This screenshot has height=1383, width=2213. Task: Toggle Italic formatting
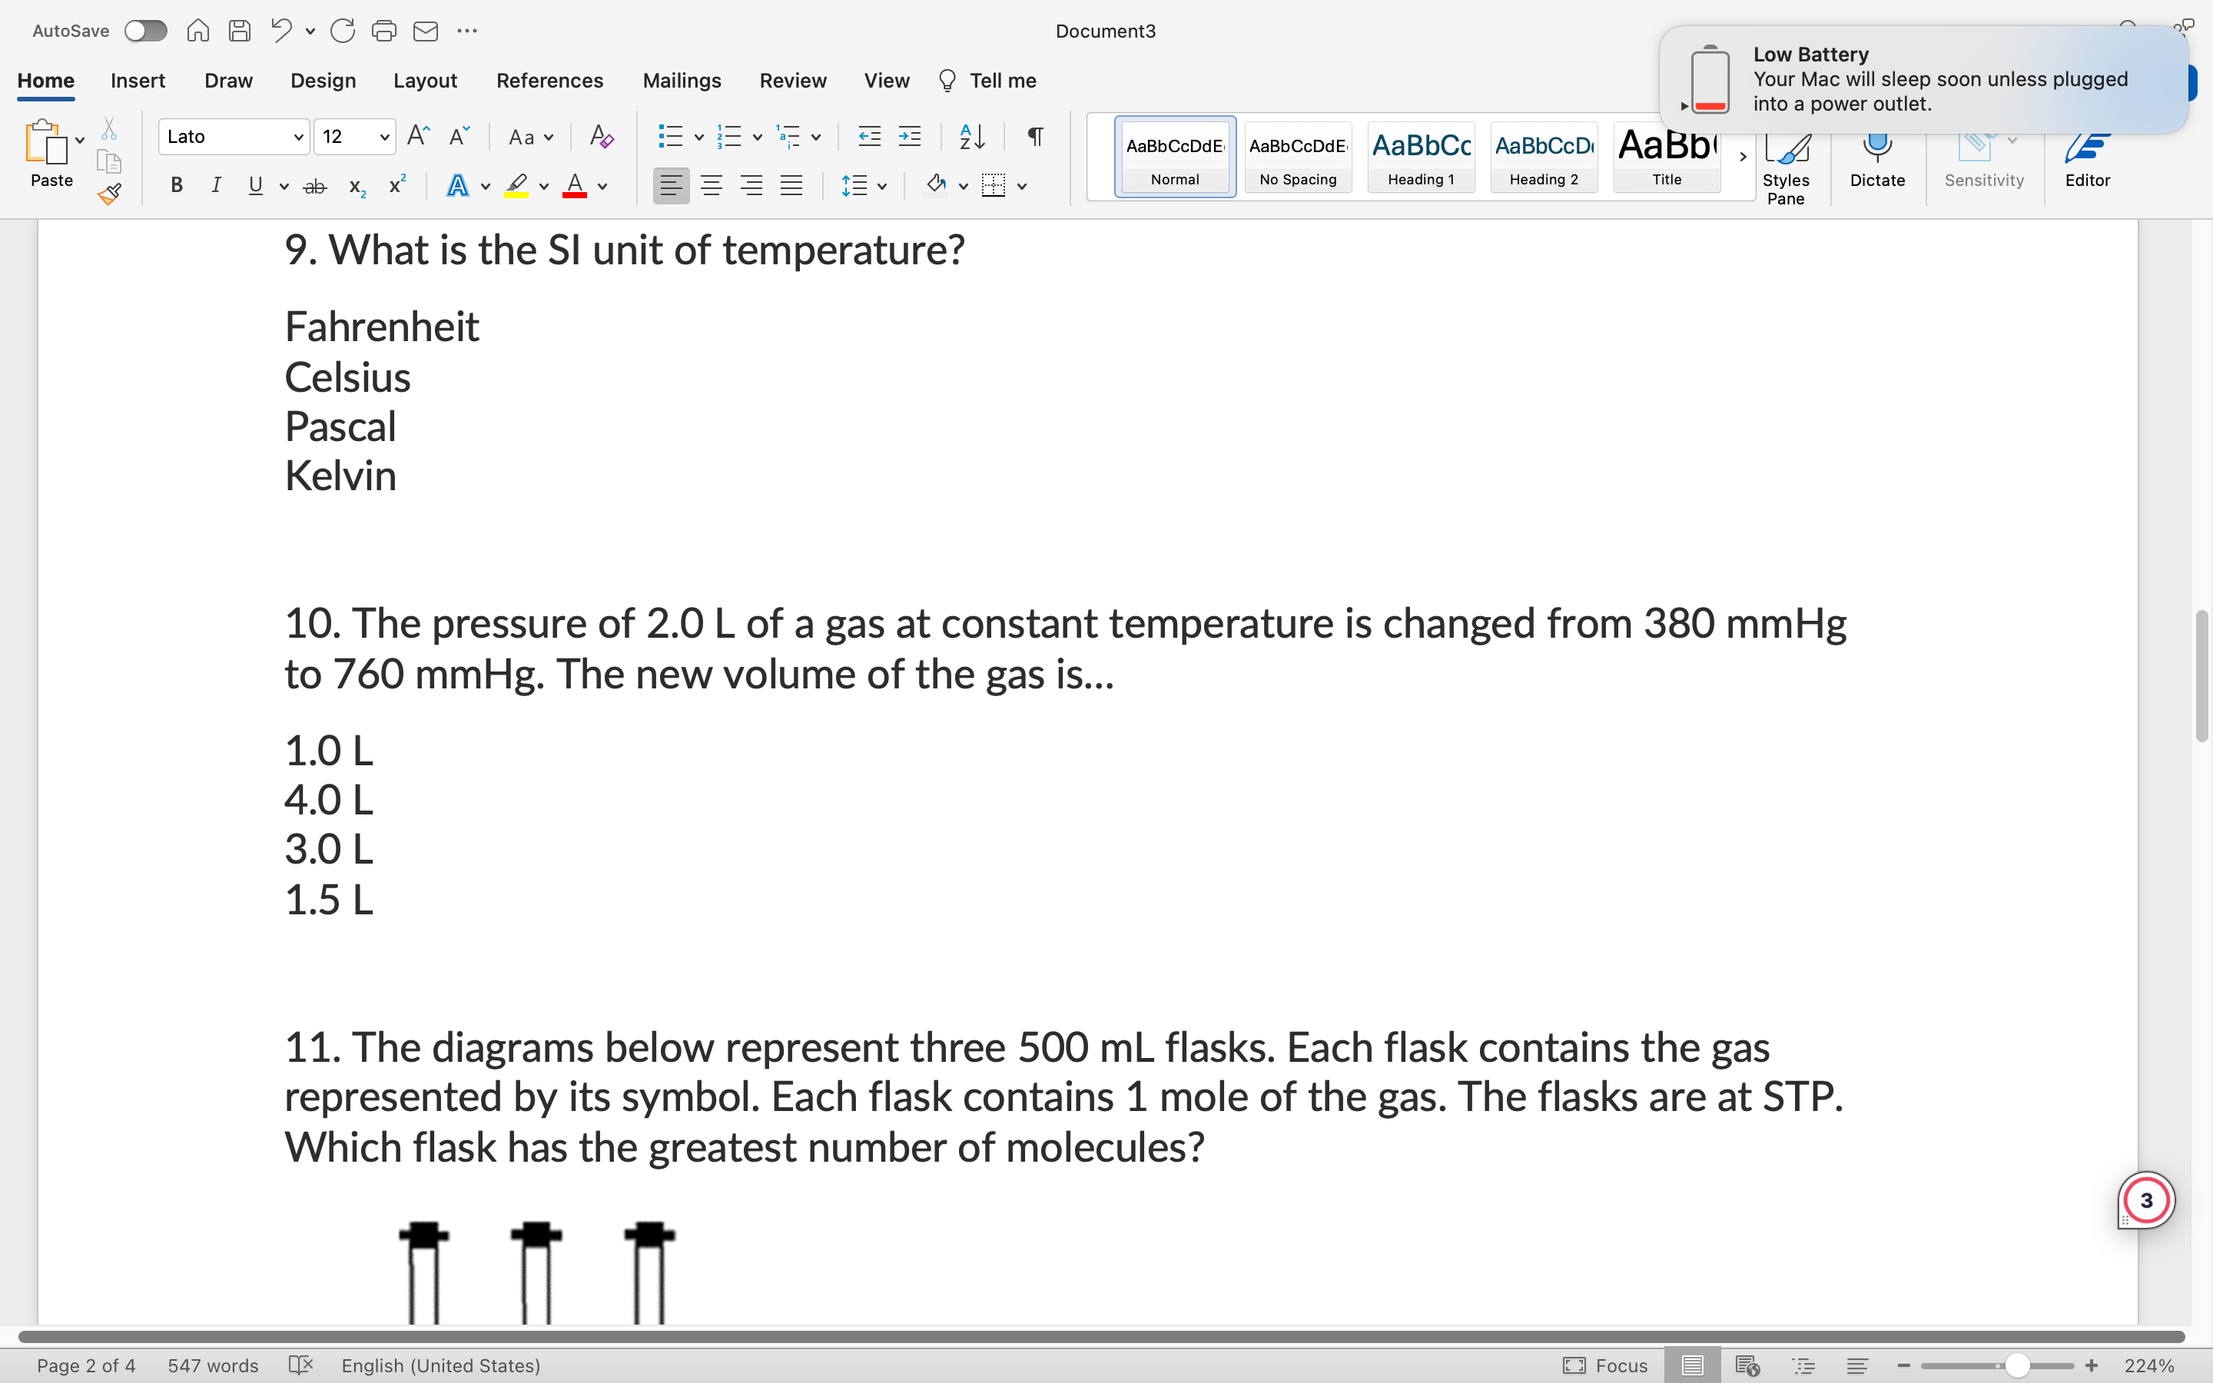point(216,186)
